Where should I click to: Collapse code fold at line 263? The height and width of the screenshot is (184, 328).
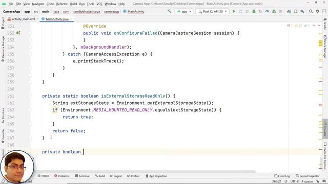coord(30,110)
